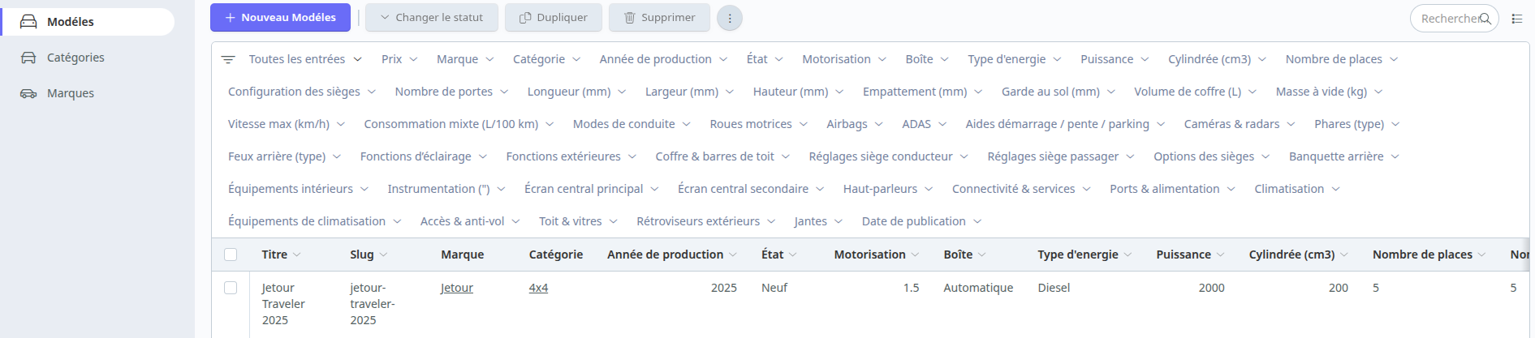Click the Marques car icon

[x=28, y=93]
